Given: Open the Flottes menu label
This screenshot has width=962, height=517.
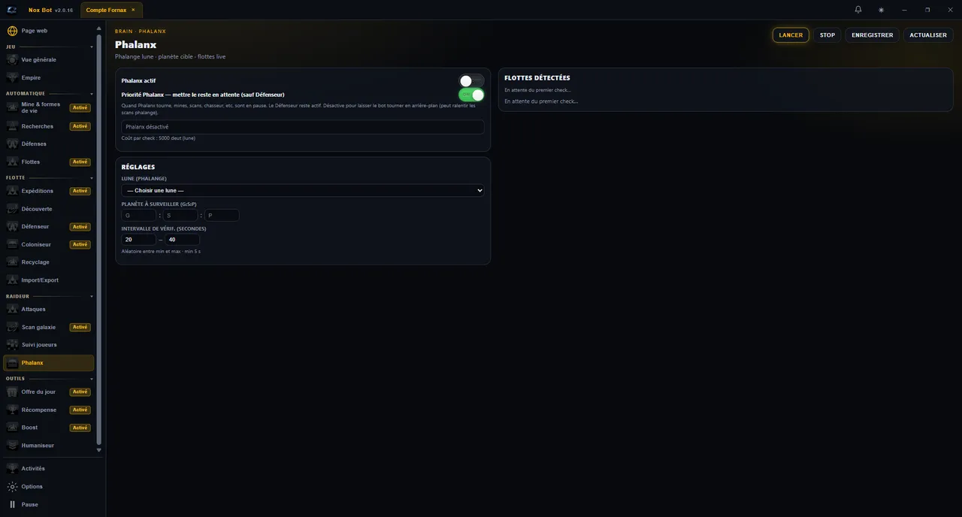Looking at the screenshot, I should pyautogui.click(x=31, y=162).
